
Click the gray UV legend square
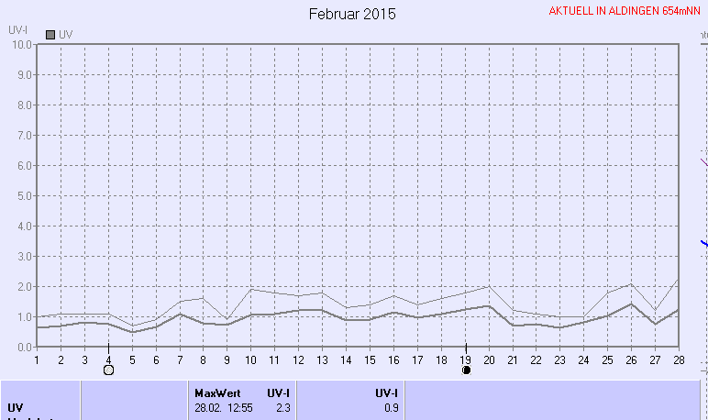click(50, 35)
